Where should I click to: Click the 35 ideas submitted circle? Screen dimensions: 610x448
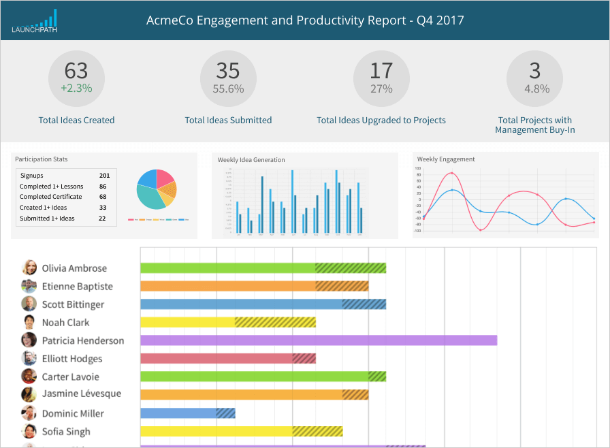[x=228, y=78]
